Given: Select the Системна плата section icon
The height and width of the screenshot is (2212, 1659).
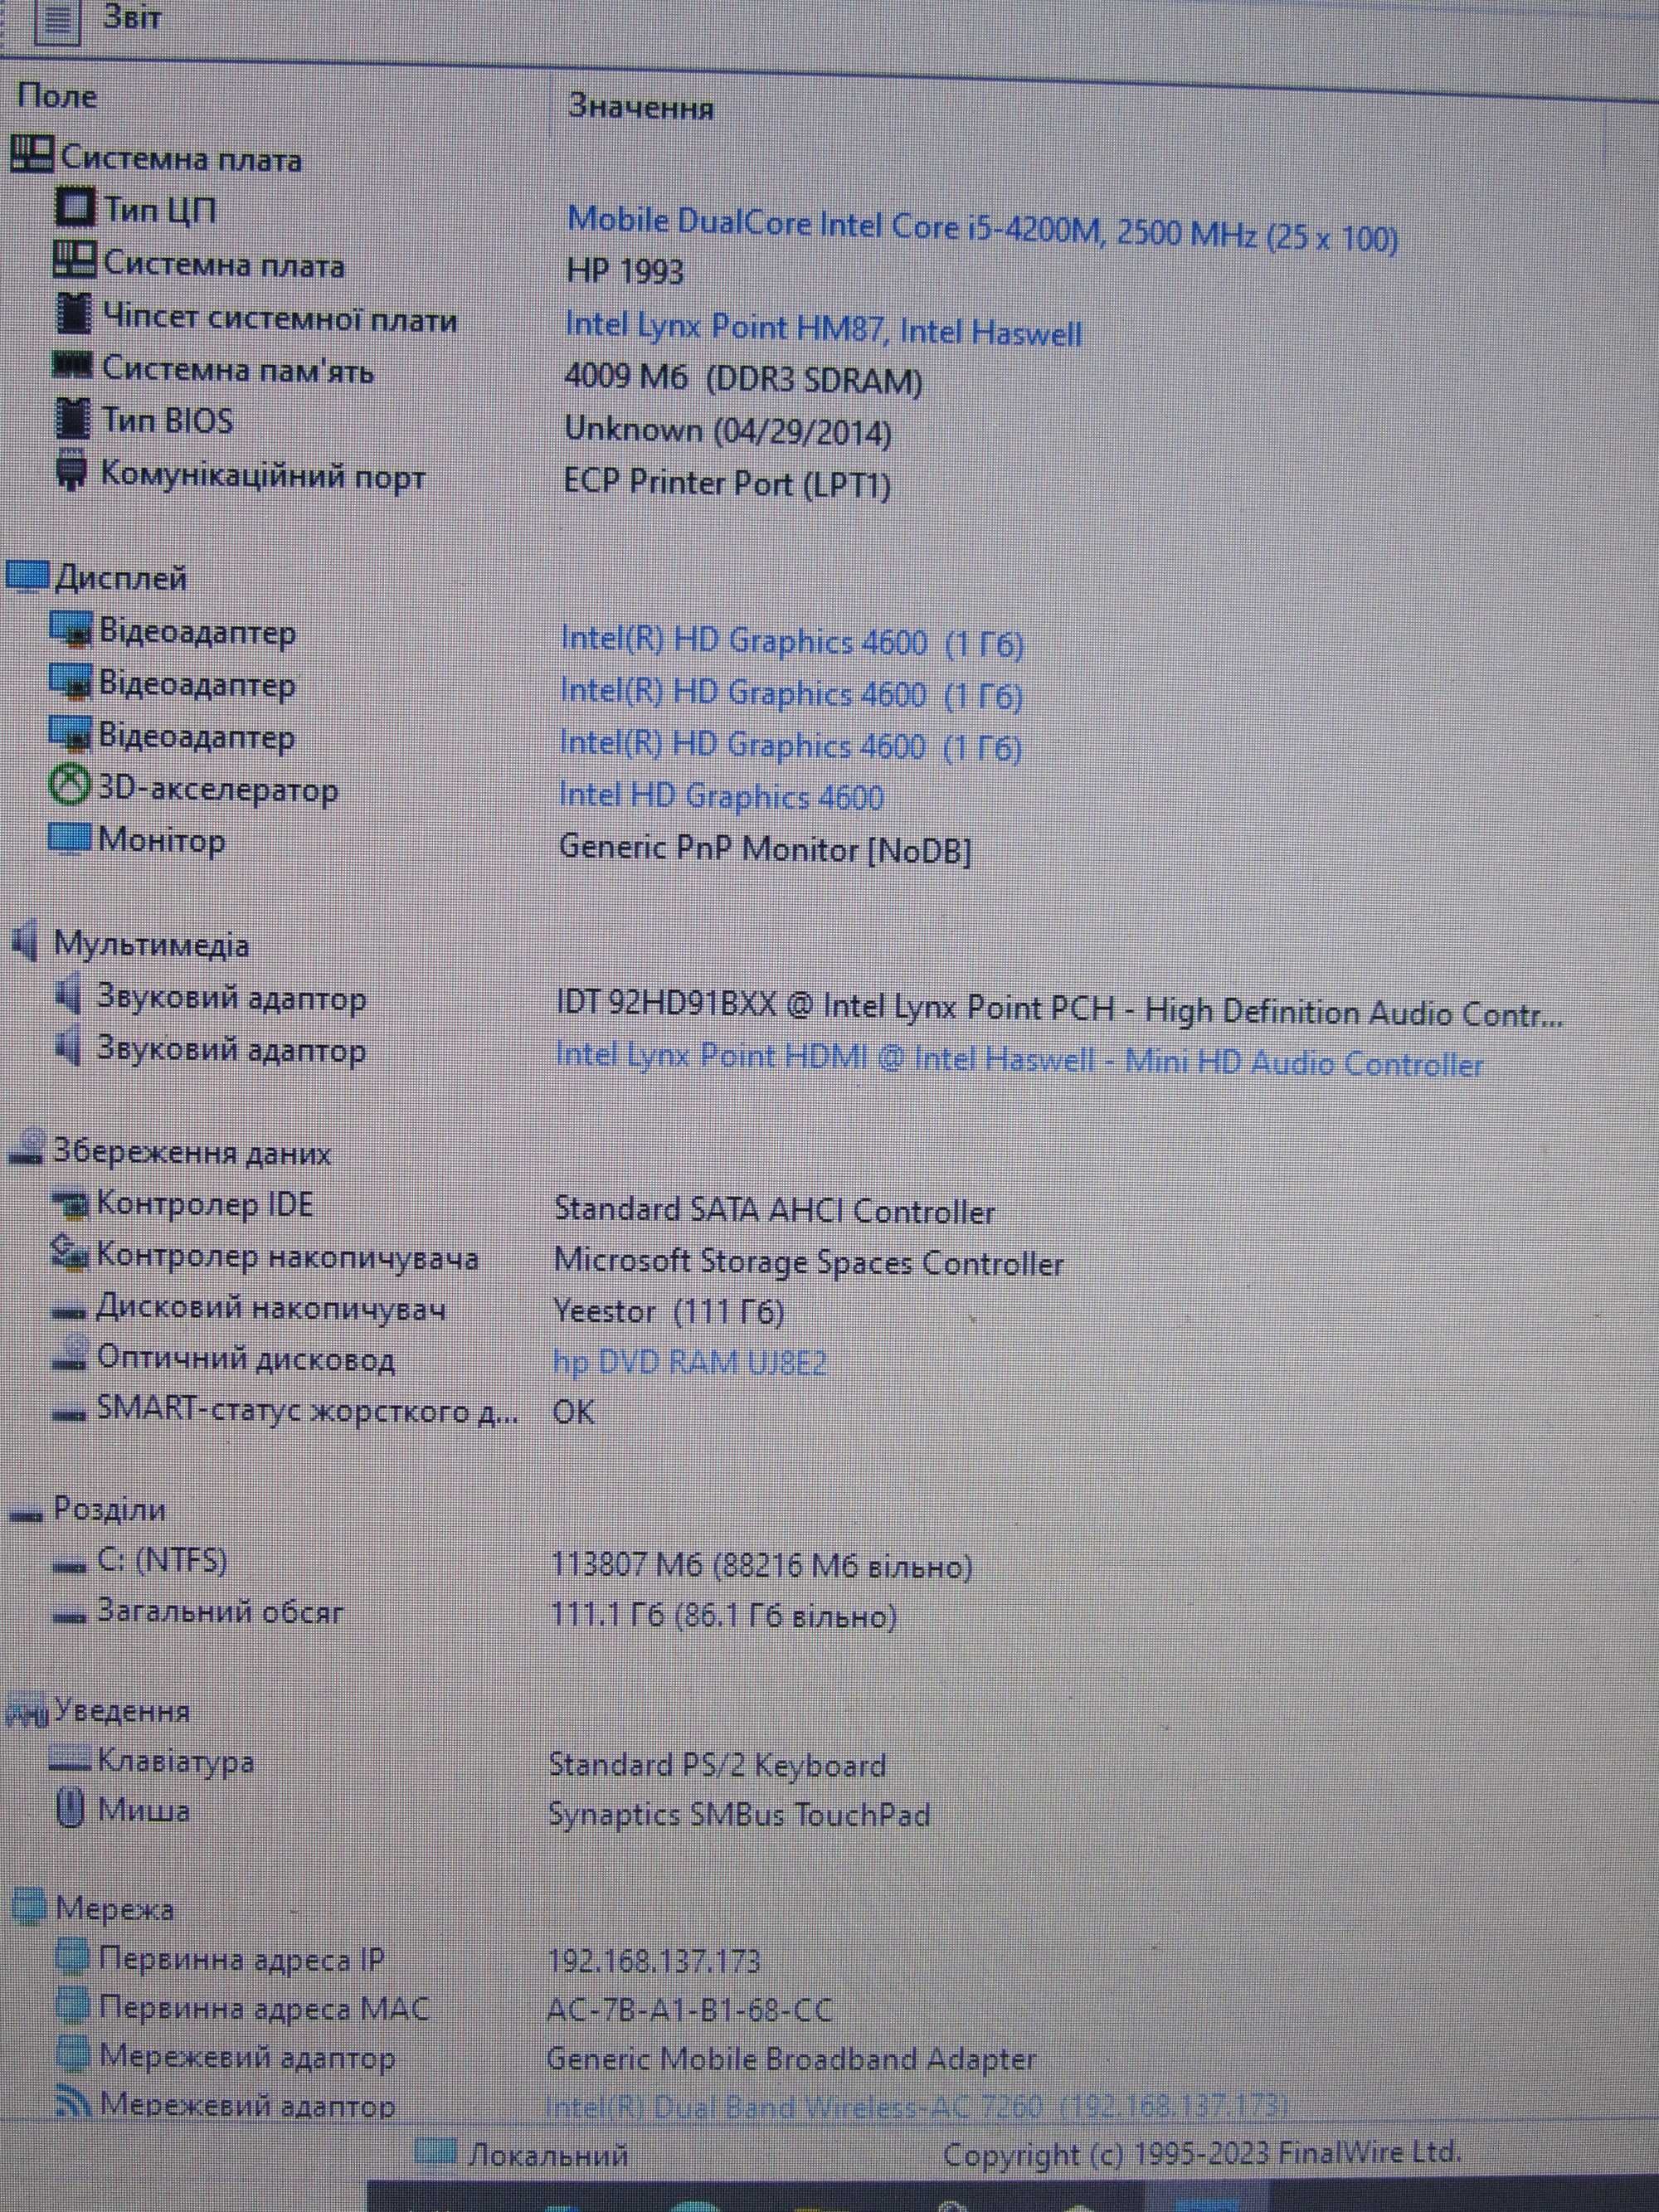Looking at the screenshot, I should pos(32,155).
